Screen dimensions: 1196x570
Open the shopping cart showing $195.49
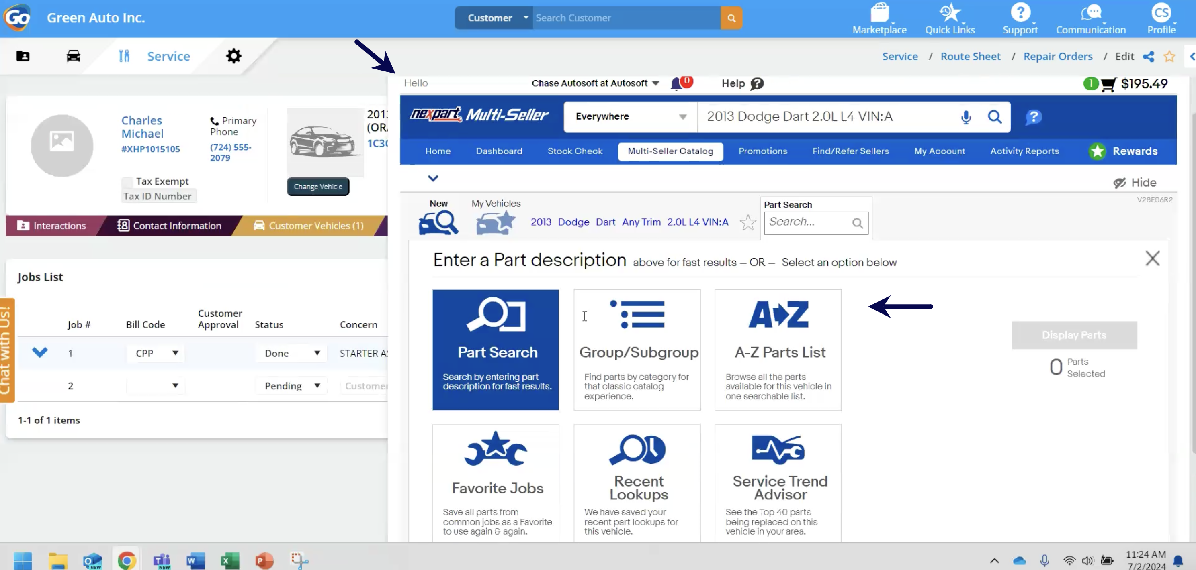(x=1108, y=84)
